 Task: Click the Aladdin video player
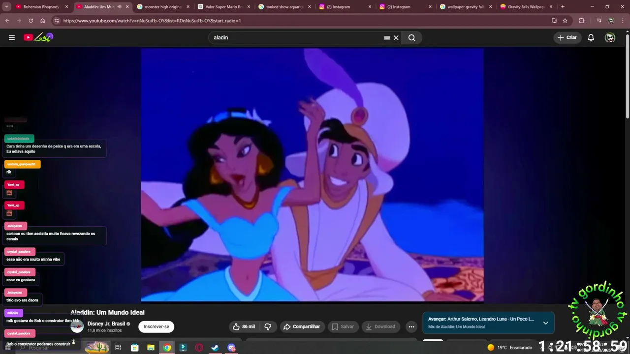tap(312, 175)
